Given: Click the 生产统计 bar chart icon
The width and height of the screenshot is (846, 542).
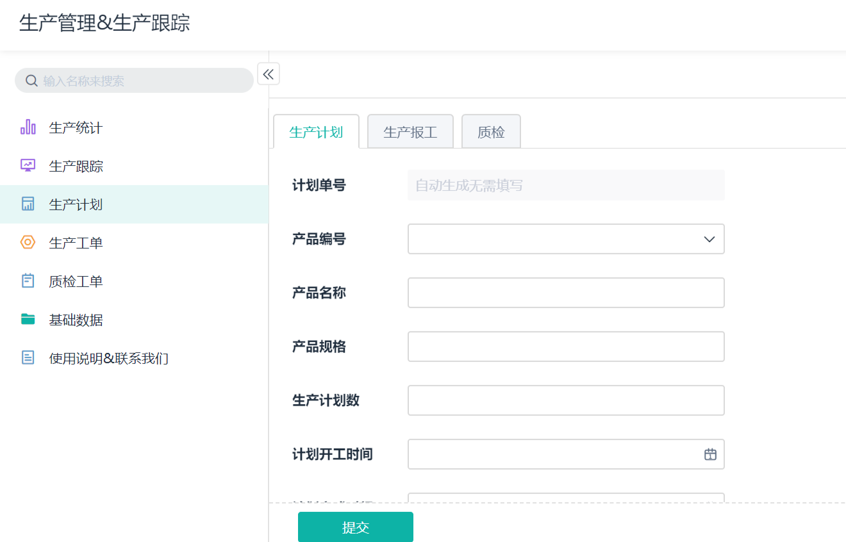Looking at the screenshot, I should [x=28, y=127].
